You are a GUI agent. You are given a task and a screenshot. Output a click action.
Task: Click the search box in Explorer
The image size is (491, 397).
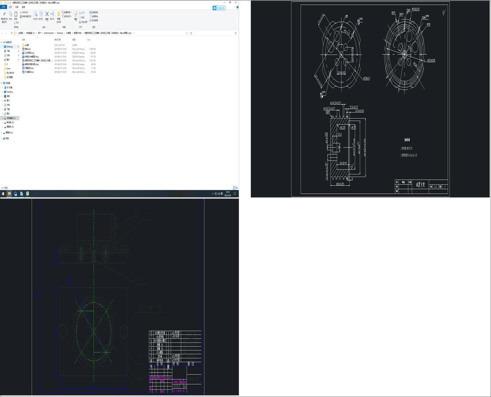(216, 33)
